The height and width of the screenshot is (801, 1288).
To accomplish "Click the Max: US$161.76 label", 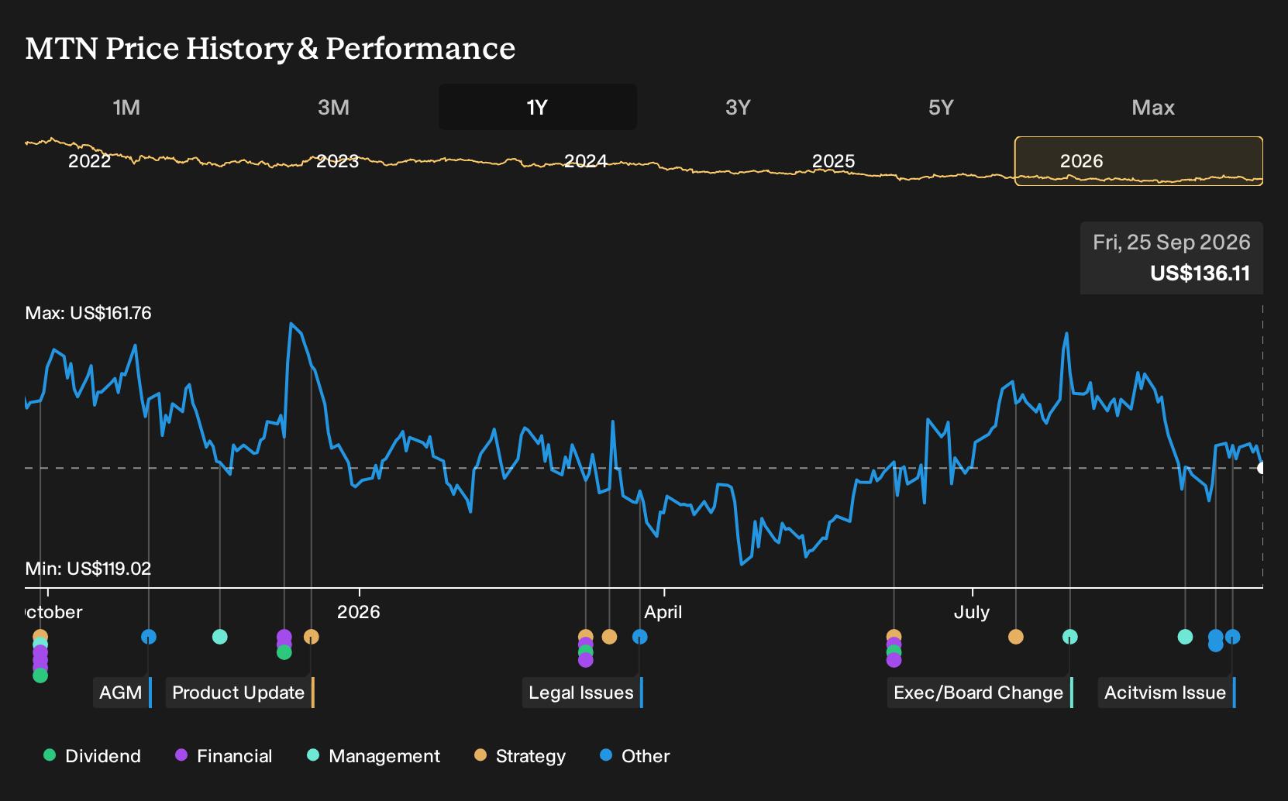I will pyautogui.click(x=88, y=313).
